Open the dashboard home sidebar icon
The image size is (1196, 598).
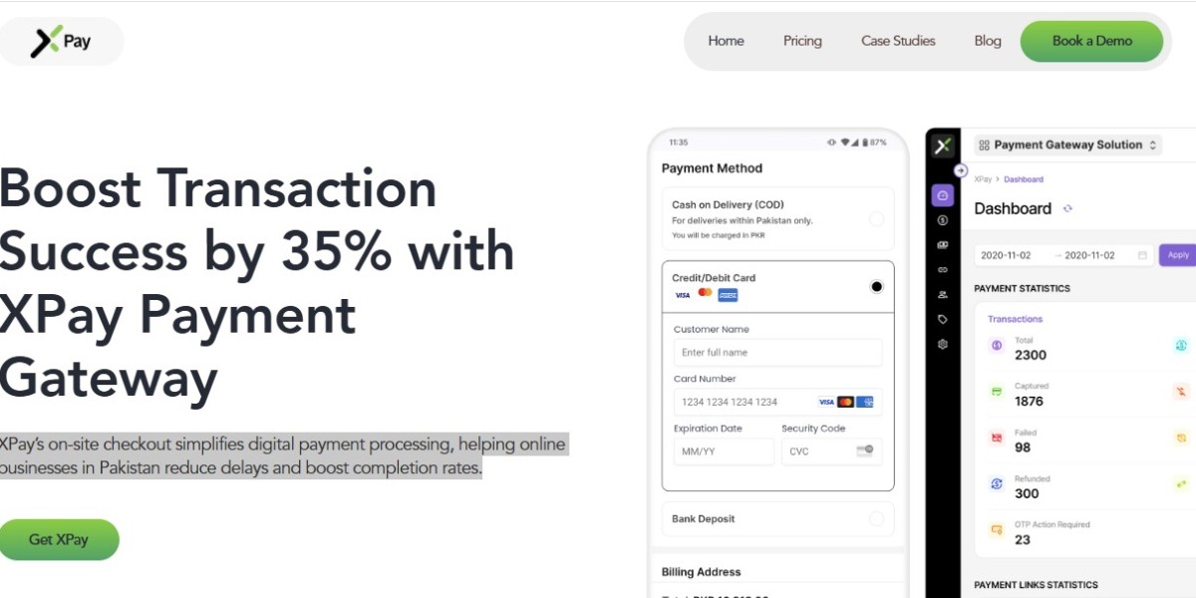pyautogui.click(x=943, y=195)
